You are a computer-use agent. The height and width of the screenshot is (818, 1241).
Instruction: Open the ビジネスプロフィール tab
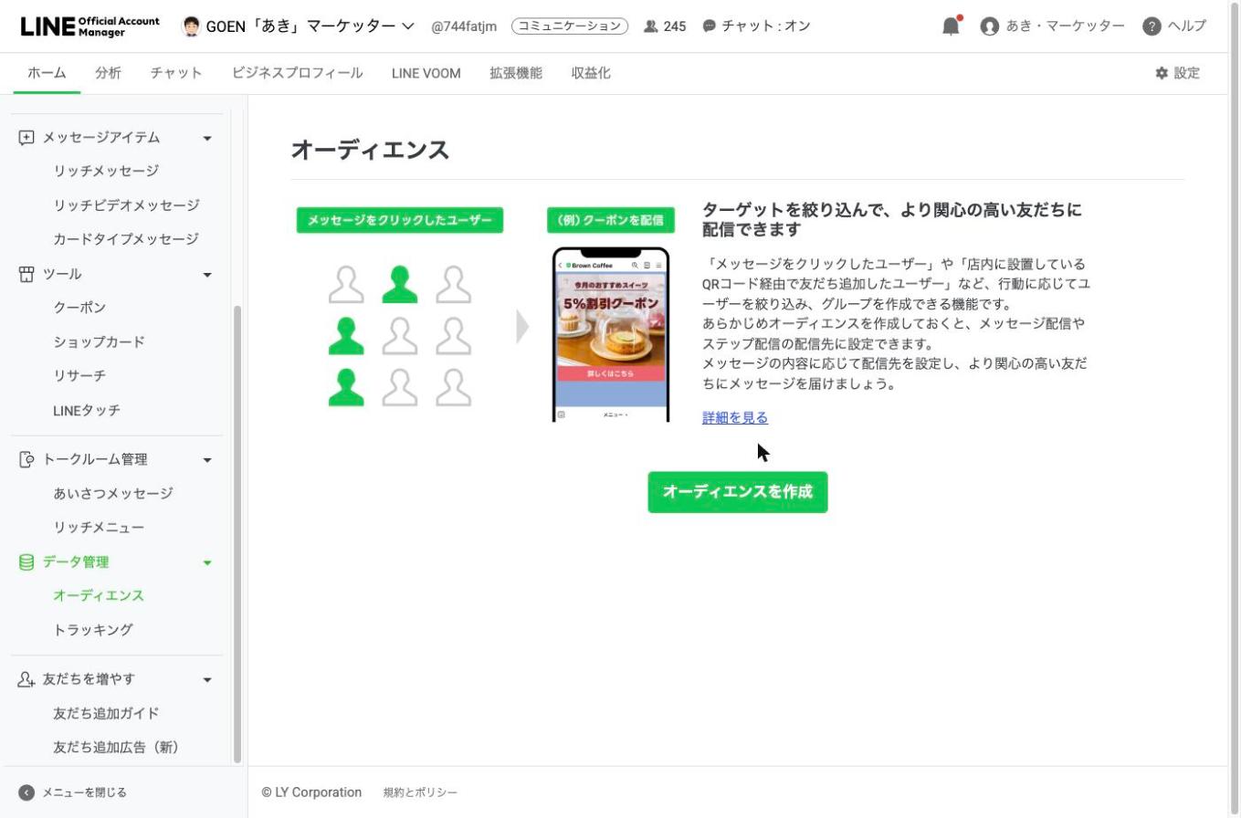(x=298, y=73)
